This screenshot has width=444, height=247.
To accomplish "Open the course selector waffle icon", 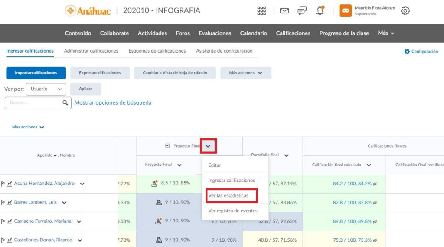I will tap(261, 11).
